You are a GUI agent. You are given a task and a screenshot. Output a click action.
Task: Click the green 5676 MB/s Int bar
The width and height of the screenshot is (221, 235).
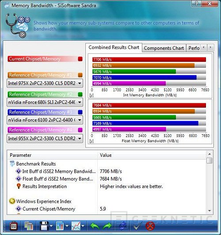(x=134, y=72)
